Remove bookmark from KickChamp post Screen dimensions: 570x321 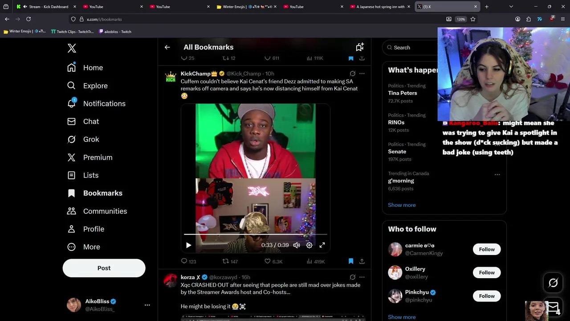coord(350,261)
